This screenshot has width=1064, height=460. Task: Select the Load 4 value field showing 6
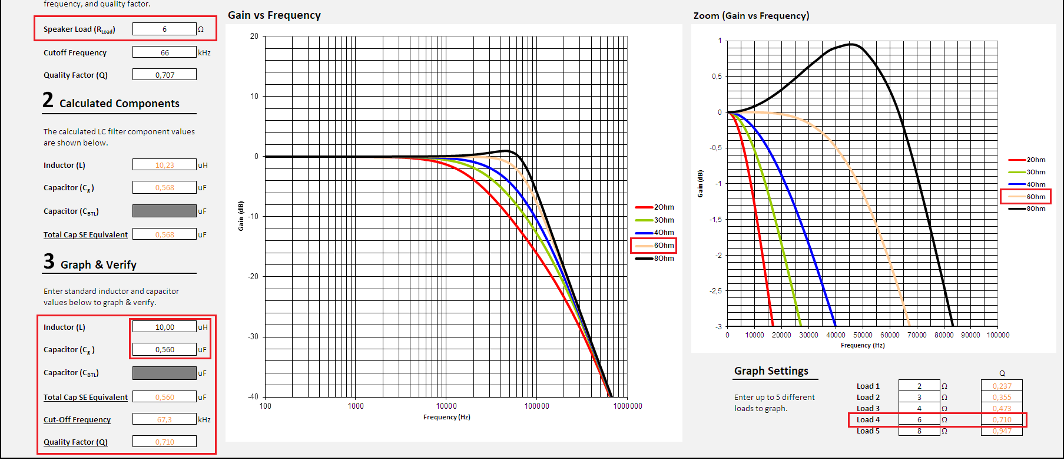pyautogui.click(x=919, y=420)
